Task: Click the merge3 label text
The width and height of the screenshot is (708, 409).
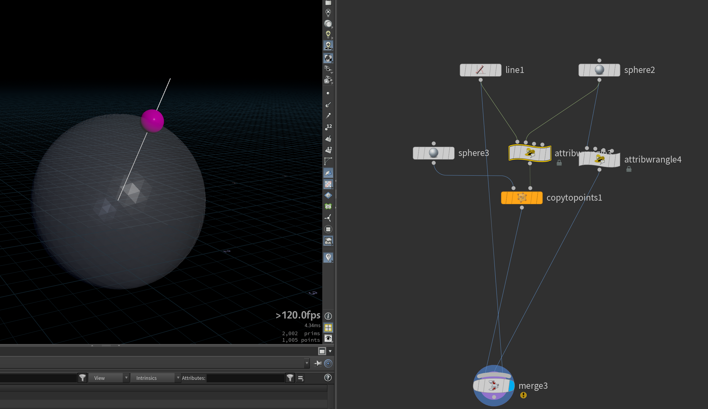Action: point(533,386)
